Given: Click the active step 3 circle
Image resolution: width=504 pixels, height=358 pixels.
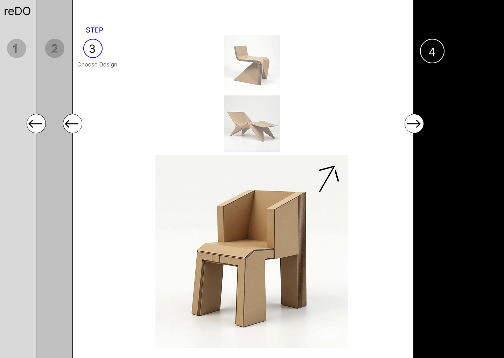Looking at the screenshot, I should click(x=93, y=48).
